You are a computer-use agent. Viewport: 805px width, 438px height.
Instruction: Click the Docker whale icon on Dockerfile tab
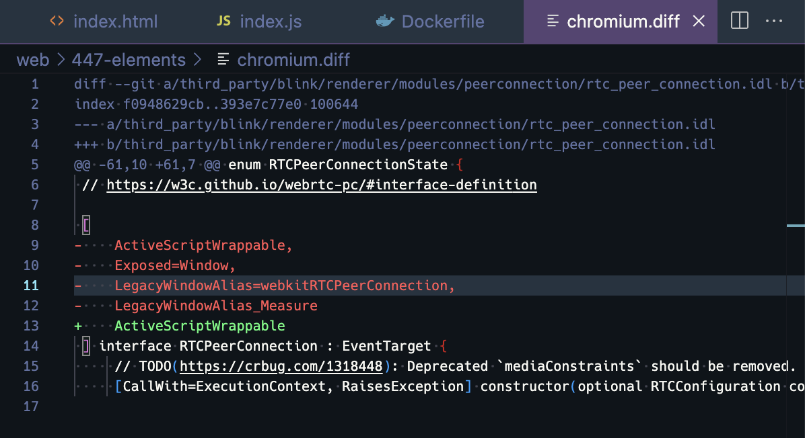pos(384,21)
